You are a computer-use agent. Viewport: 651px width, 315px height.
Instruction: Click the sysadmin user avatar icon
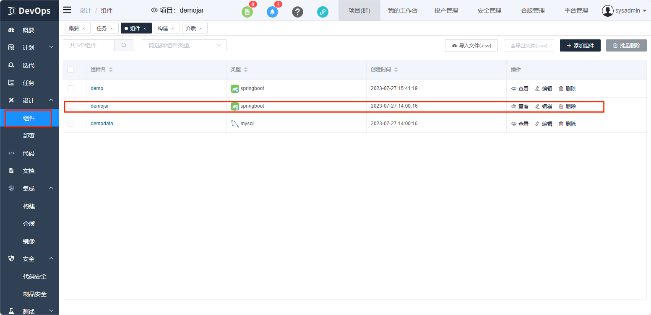point(608,11)
